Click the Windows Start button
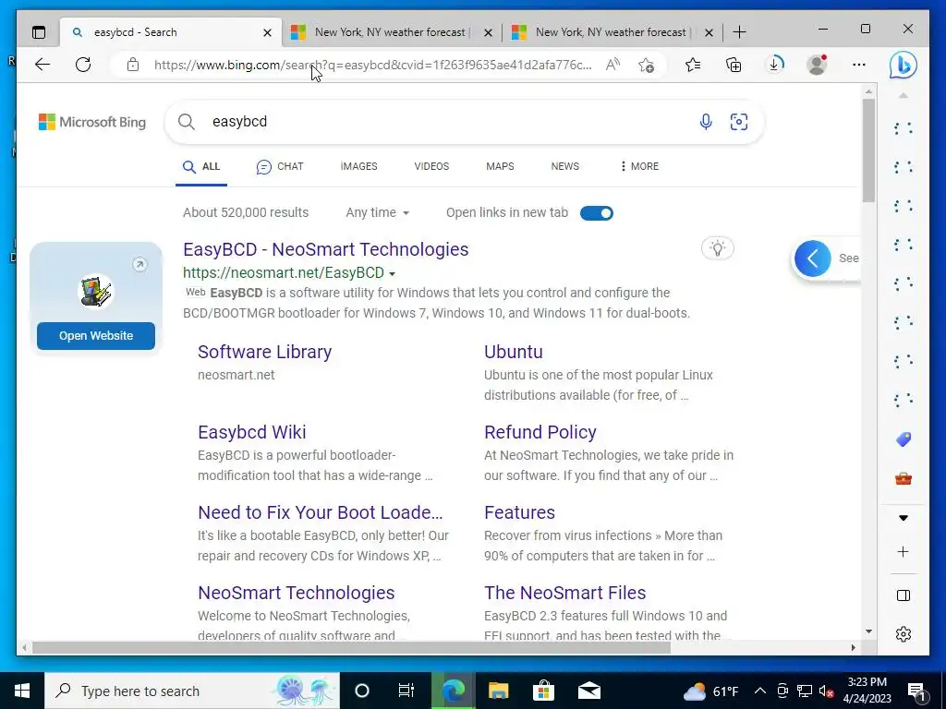Viewport: 946px width, 709px height. pos(22,691)
